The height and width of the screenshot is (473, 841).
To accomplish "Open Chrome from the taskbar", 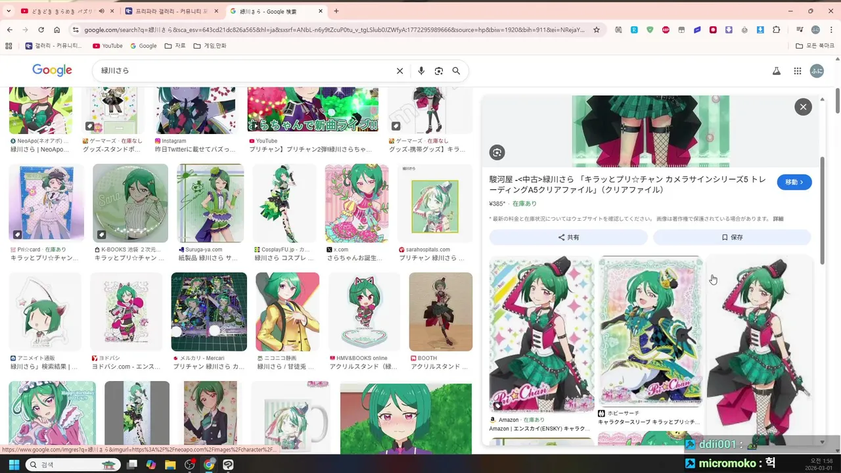I will [x=209, y=464].
